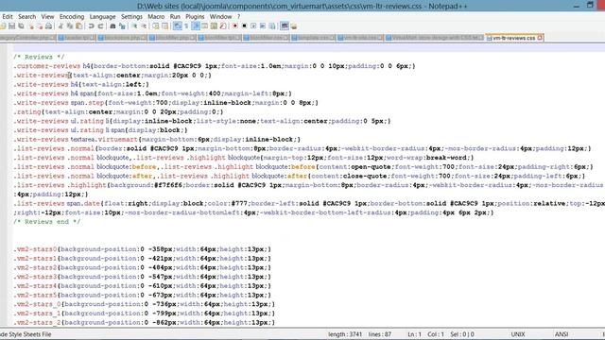
Task: Open the Encoding menu
Action: 72,17
